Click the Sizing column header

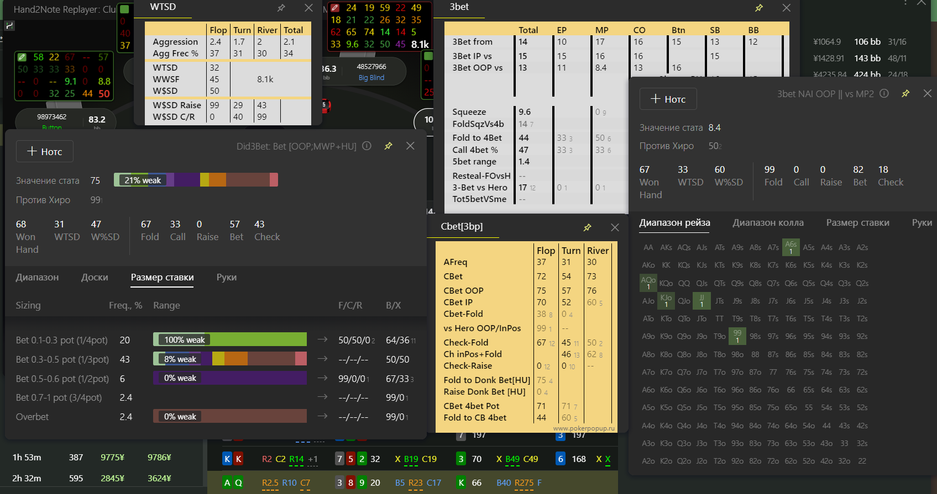click(28, 305)
